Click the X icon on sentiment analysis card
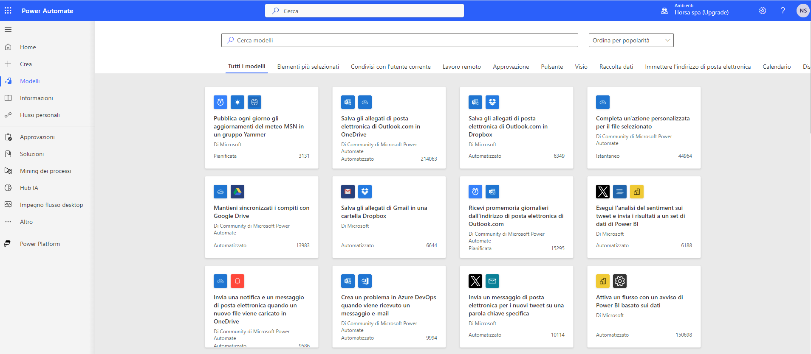 pos(603,192)
